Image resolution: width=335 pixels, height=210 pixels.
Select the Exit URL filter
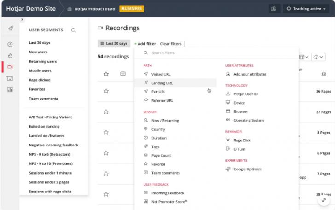158,92
